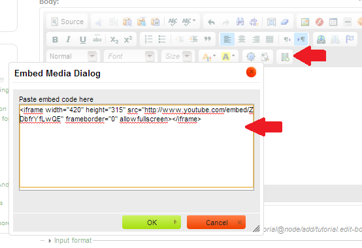Click the Insert Image icon

tap(305, 22)
